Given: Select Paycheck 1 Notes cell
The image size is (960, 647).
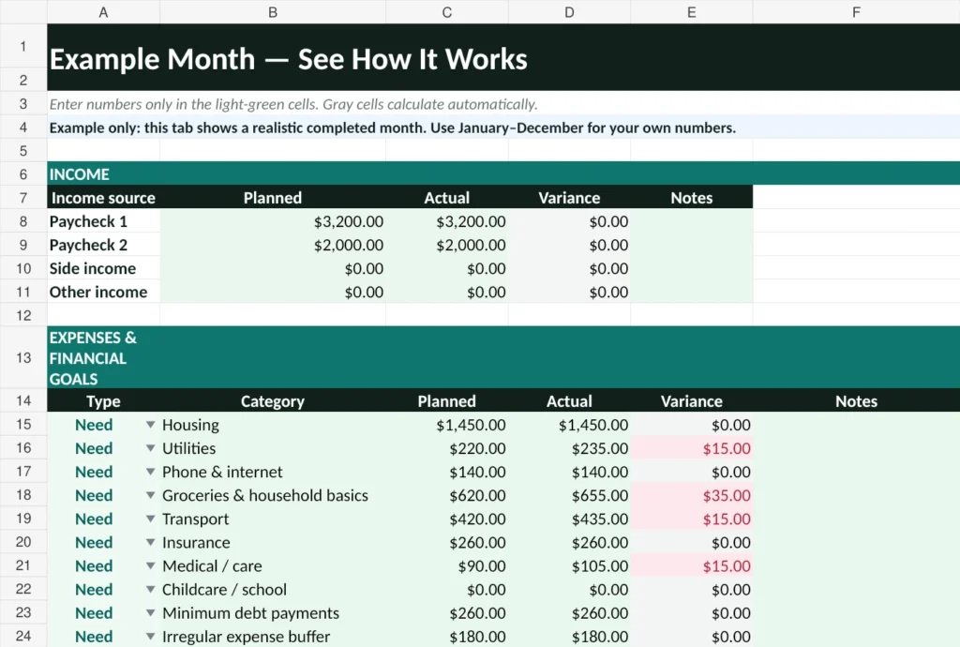Looking at the screenshot, I should 692,221.
